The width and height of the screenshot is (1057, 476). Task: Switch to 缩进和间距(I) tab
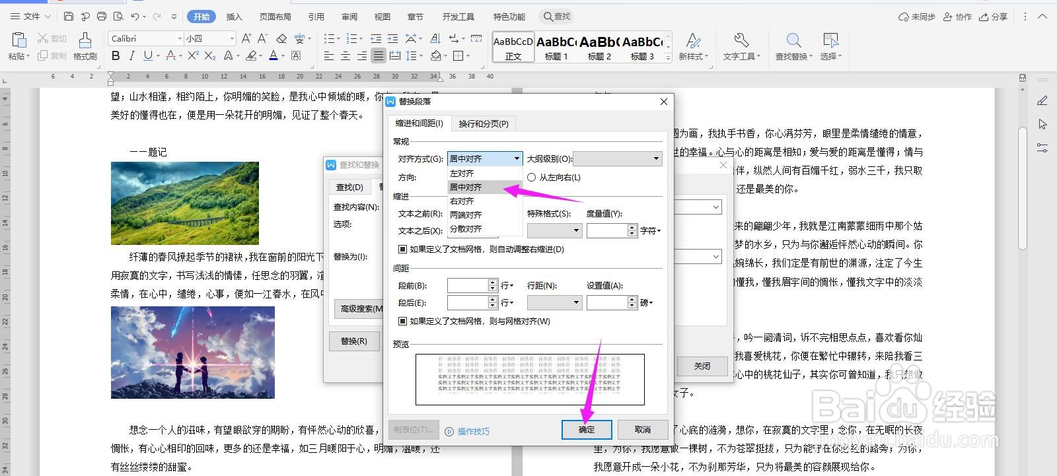tap(419, 123)
